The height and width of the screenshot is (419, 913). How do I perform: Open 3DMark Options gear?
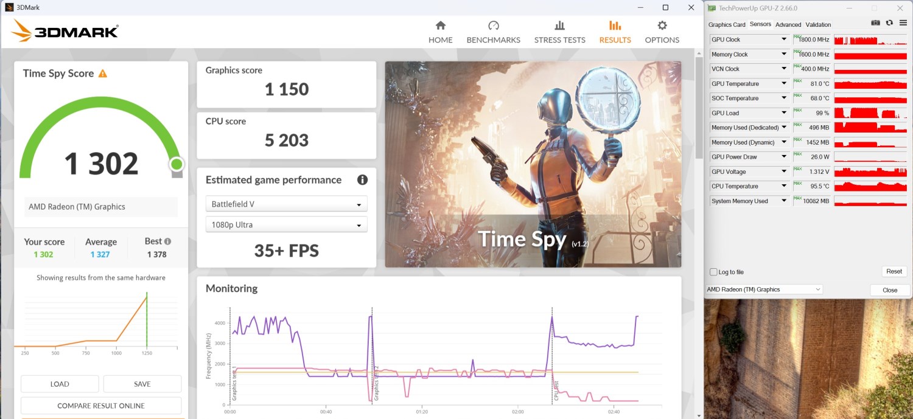662,32
